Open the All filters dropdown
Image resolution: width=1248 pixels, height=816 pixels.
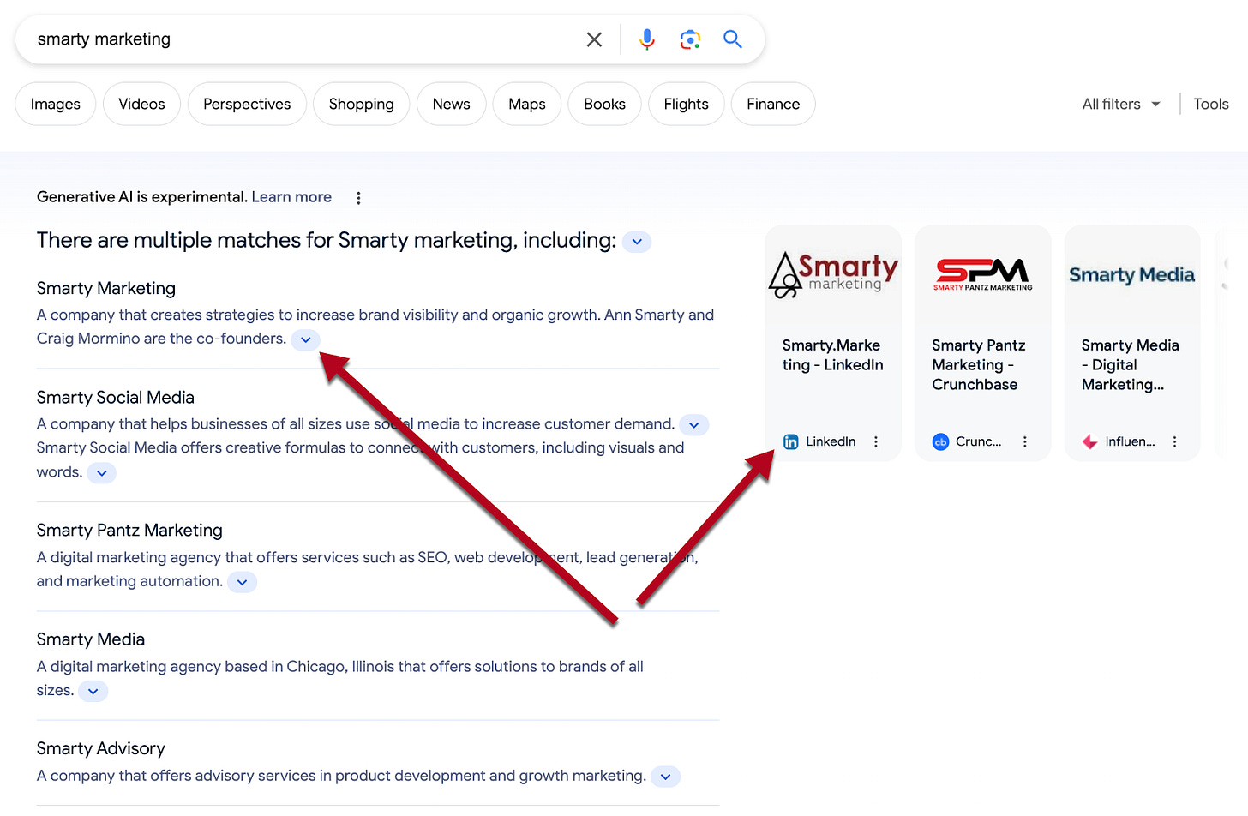[x=1121, y=104]
